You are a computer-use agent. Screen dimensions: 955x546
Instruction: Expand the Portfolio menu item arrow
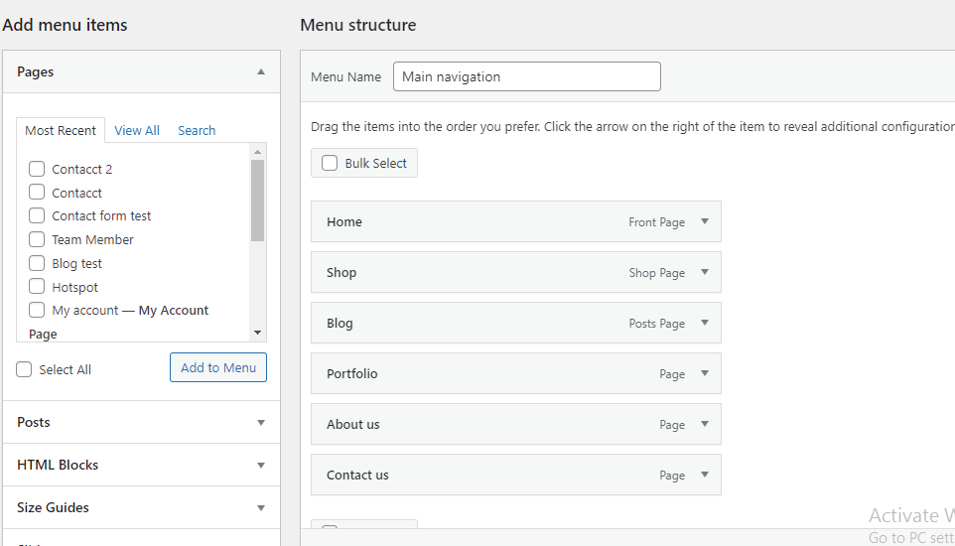click(705, 373)
